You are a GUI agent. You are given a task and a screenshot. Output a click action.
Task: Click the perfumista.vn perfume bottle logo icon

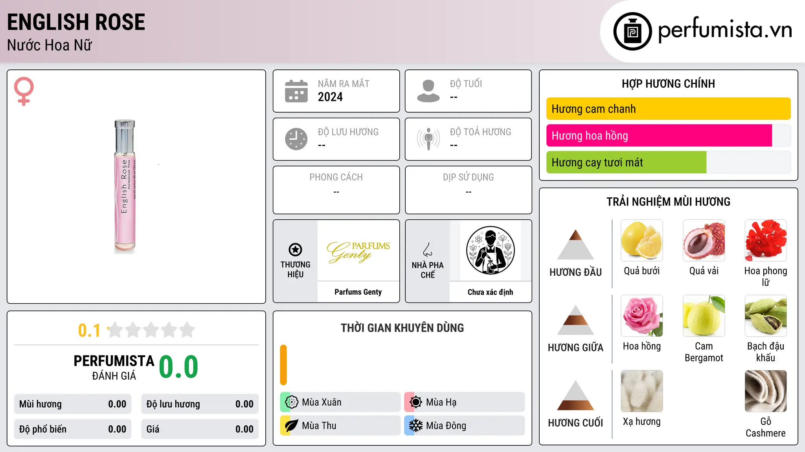coord(632,31)
